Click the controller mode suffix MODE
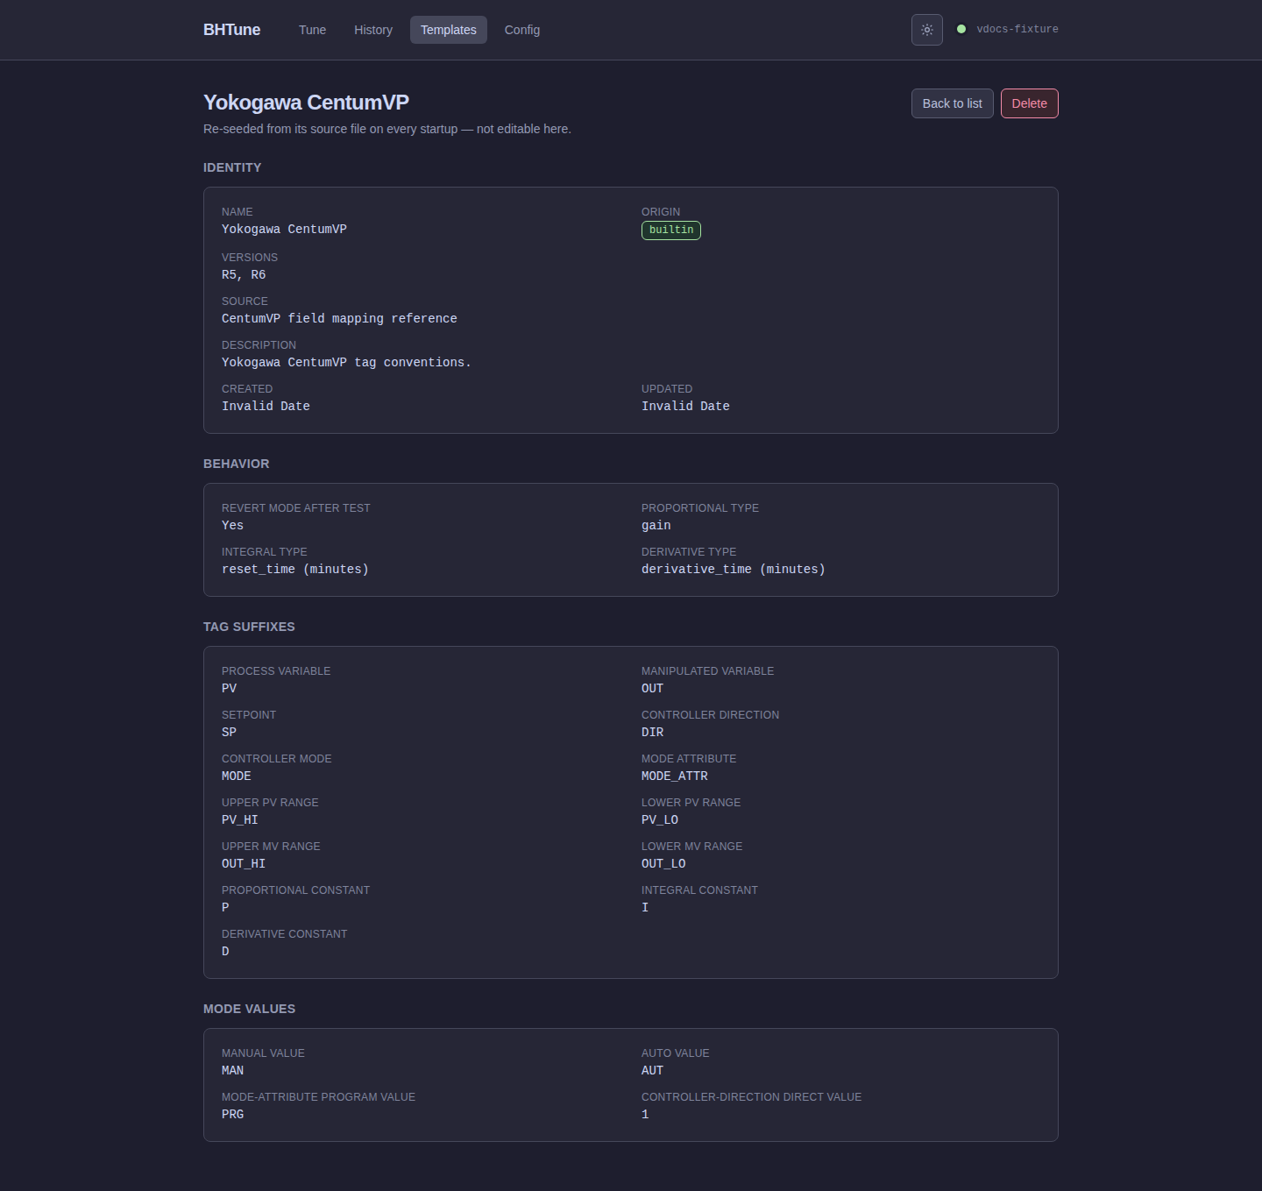The image size is (1262, 1191). (x=236, y=776)
